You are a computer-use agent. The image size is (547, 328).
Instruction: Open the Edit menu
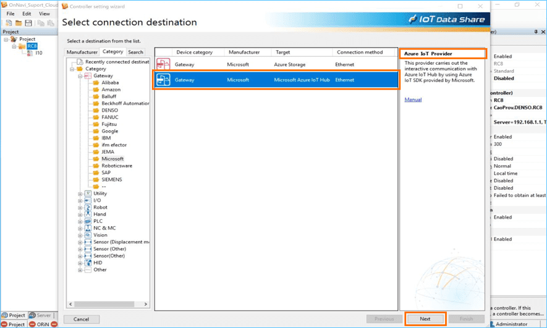(27, 14)
